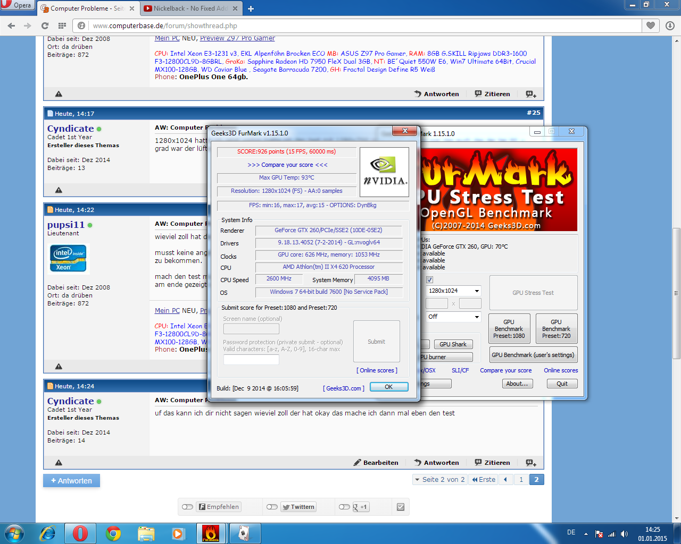
Task: Open the About dialog in FurMark
Action: pos(517,384)
